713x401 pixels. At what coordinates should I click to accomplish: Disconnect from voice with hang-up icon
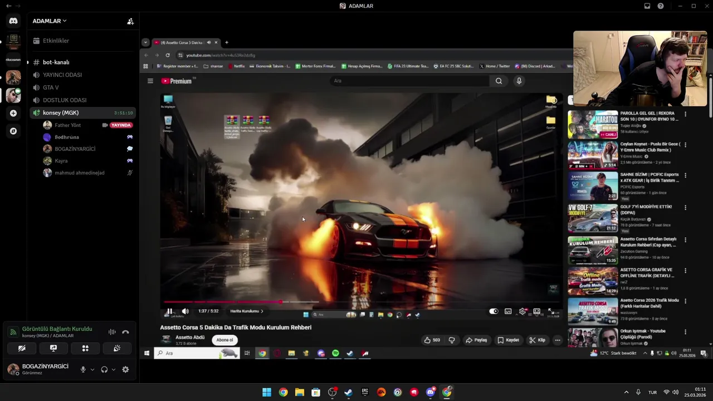pyautogui.click(x=126, y=332)
